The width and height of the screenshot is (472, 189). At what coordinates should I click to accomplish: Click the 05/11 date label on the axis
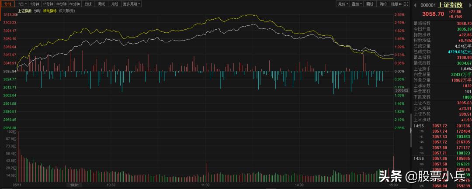click(x=16, y=185)
